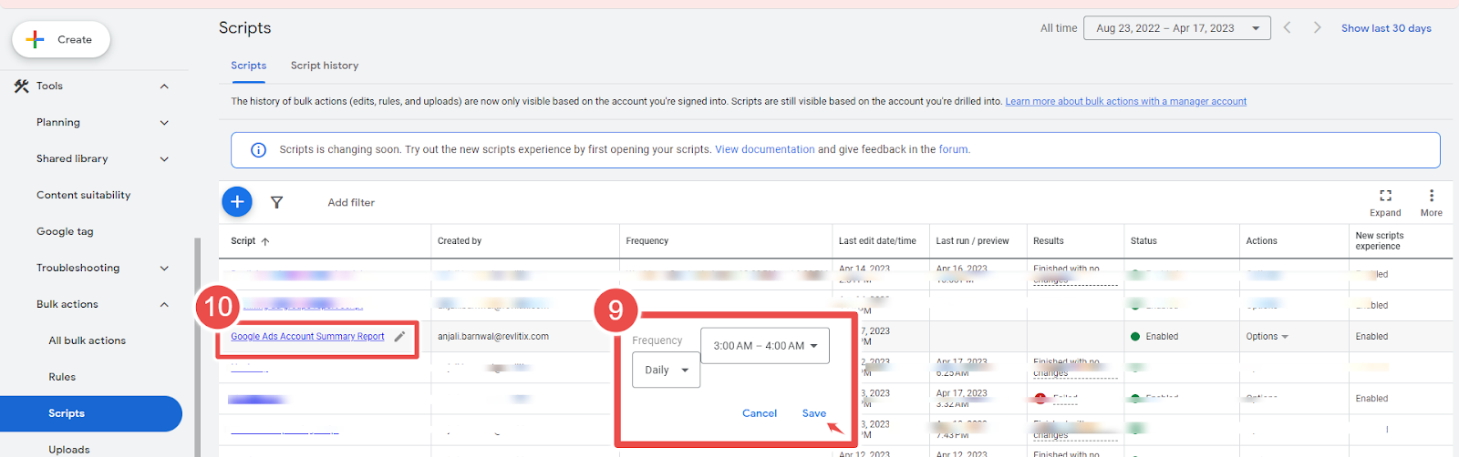Open Content suitability
Screen dimensions: 1459x457
83,195
